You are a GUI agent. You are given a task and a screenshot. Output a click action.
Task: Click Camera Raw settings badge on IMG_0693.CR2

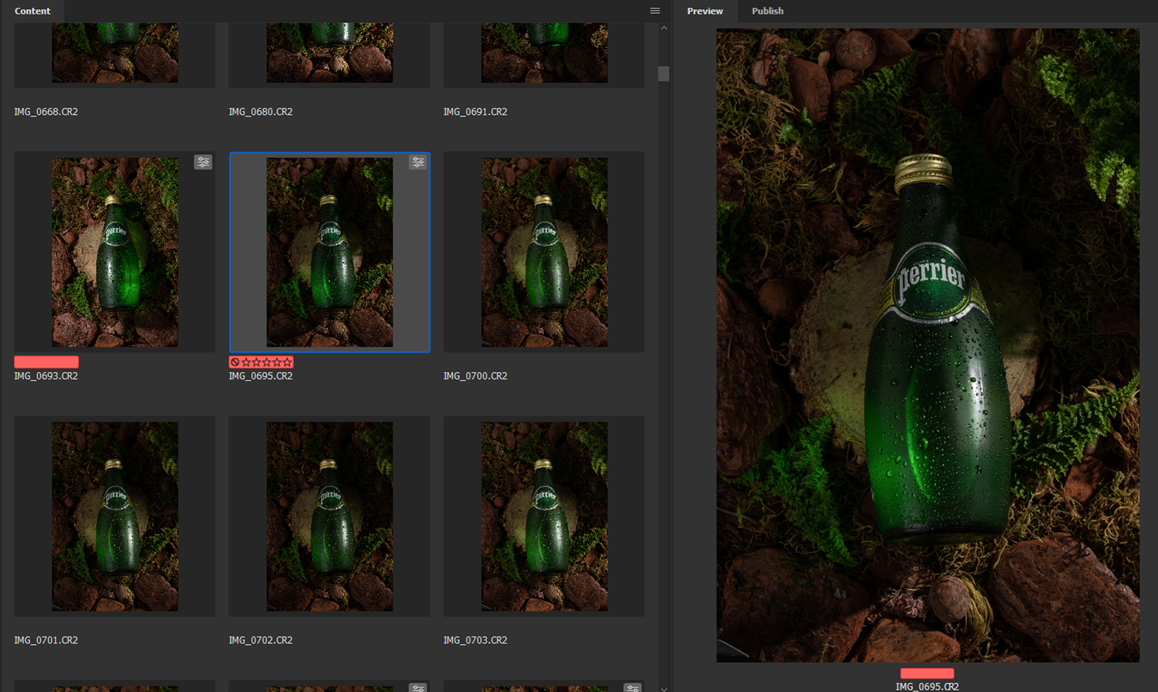coord(203,162)
